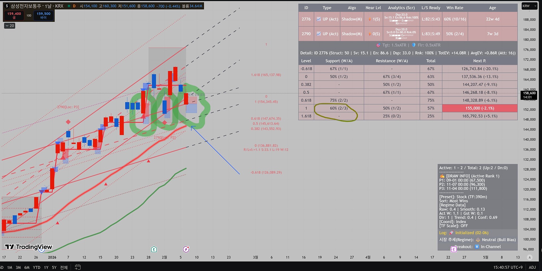Viewport: 542px width, 271px height.
Task: Toggle auto scale A button
Action: 530,257
